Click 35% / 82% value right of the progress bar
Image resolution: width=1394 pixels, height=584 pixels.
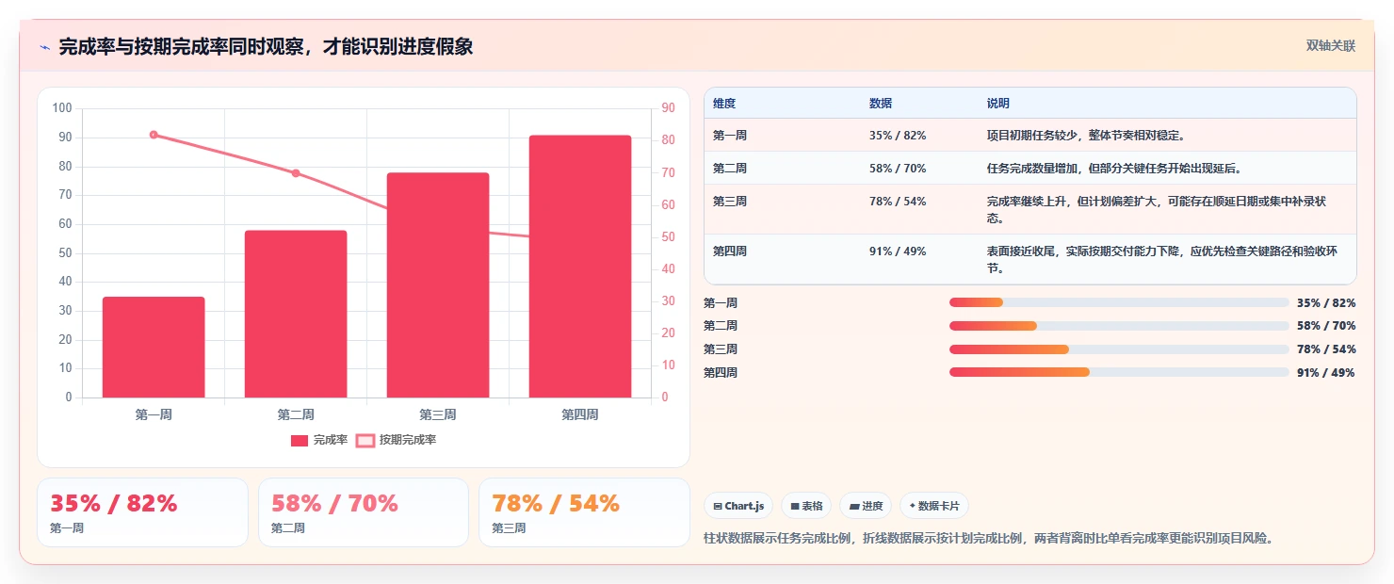(x=1326, y=303)
